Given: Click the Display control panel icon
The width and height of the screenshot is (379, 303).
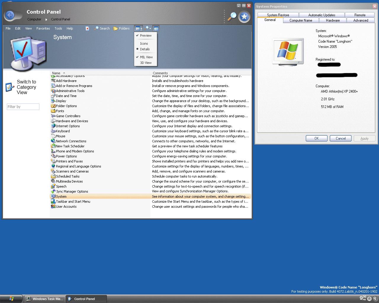Looking at the screenshot, I should [x=53, y=101].
